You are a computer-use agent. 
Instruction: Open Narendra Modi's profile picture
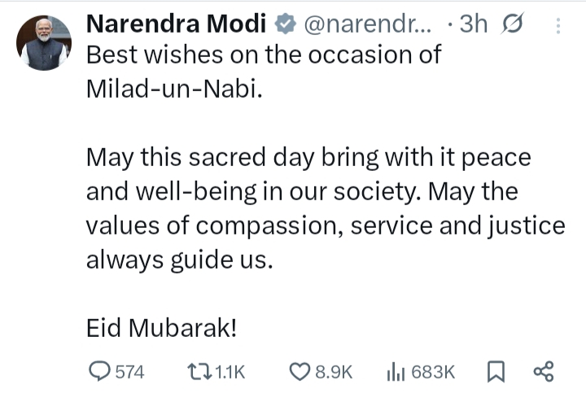(x=44, y=42)
